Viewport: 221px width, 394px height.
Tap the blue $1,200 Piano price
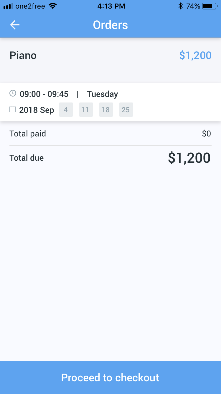coord(195,56)
